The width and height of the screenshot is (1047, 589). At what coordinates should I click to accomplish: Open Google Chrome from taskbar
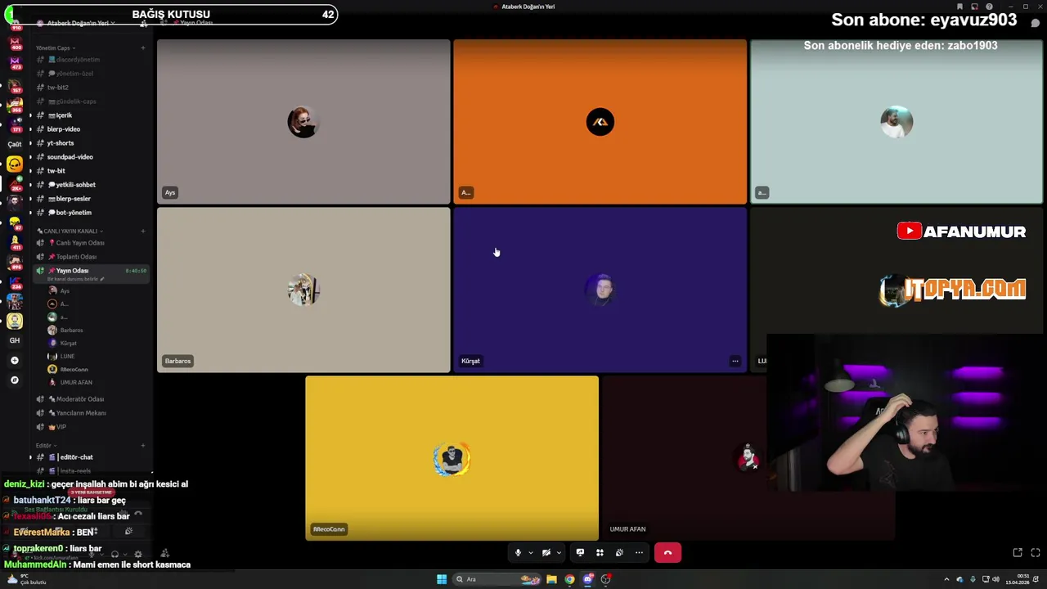(x=570, y=579)
